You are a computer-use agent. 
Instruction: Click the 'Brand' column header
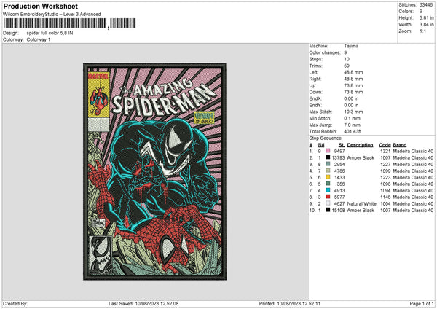click(400, 145)
